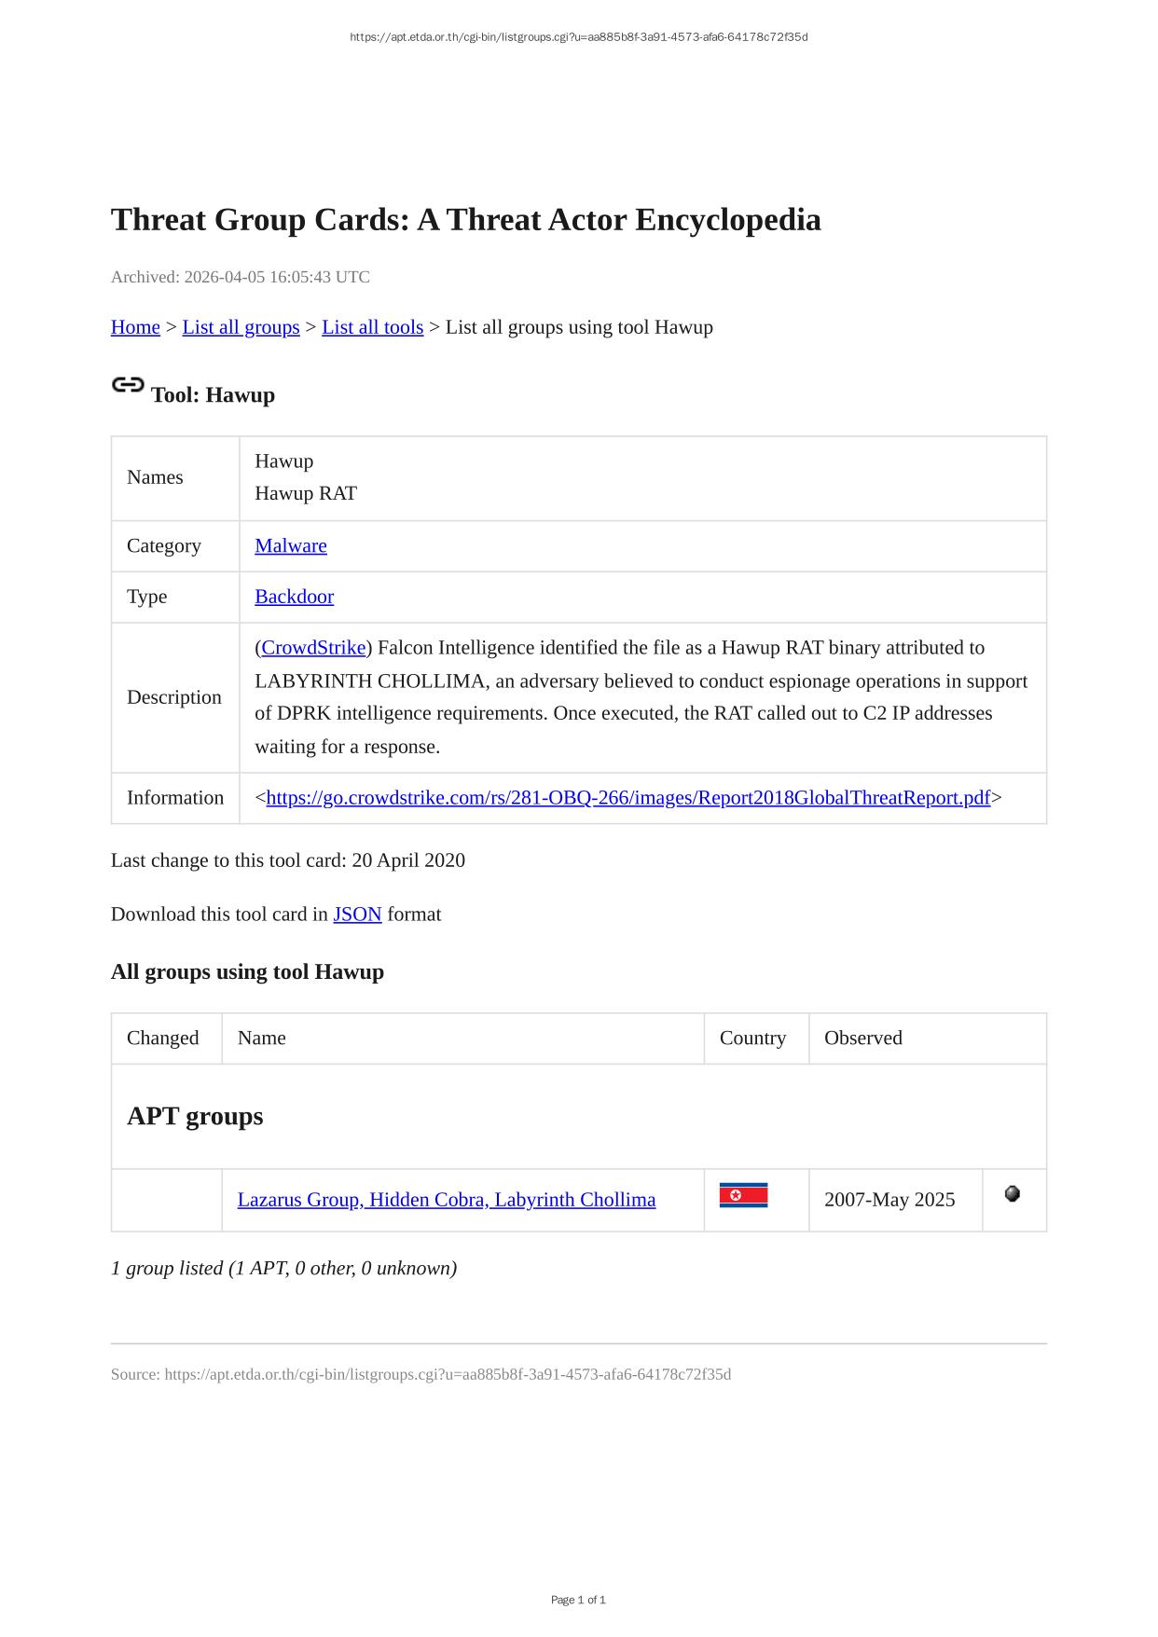
Task: Open the CrowdStrike Global Threat Report PDF link
Action: coord(627,798)
